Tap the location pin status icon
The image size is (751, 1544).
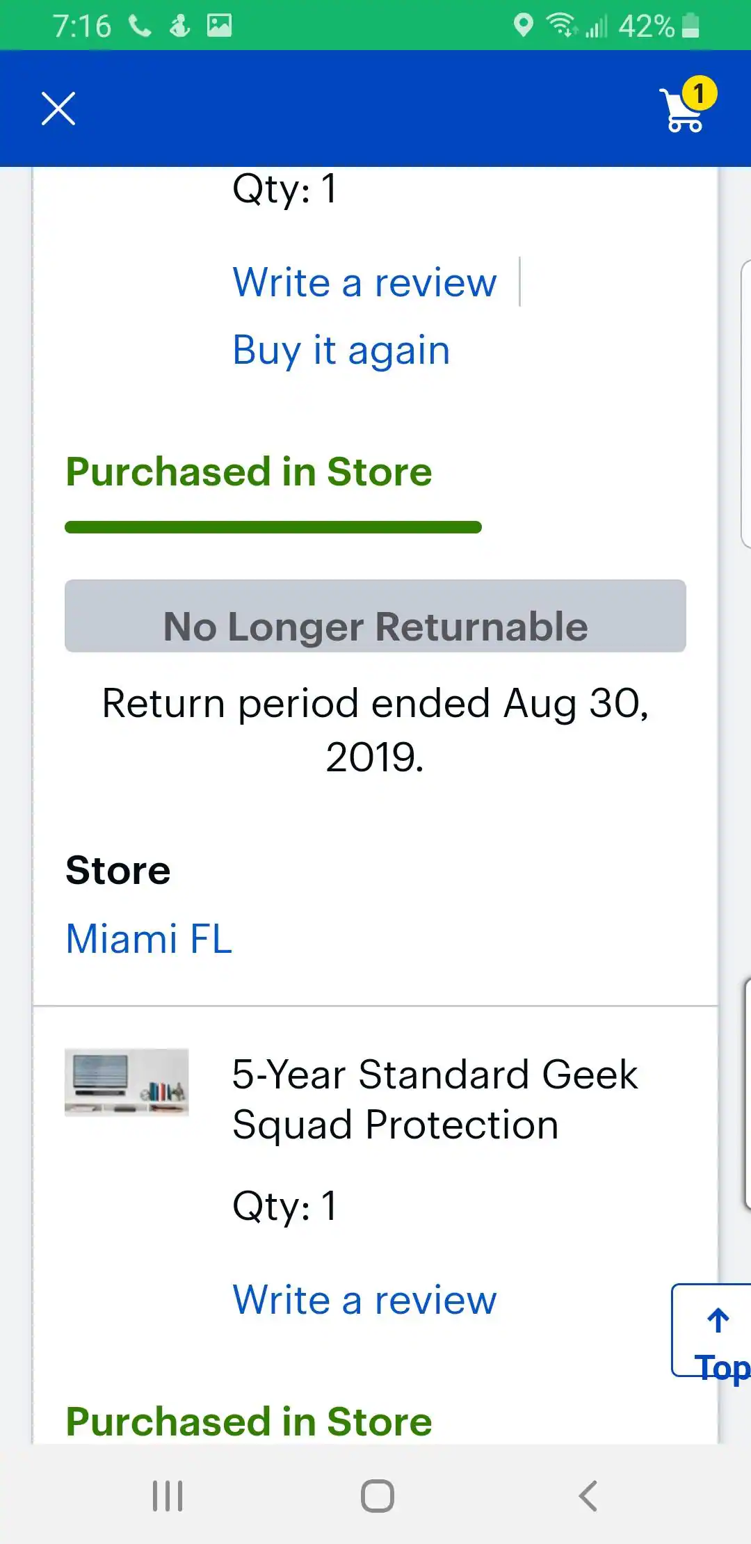[x=523, y=25]
